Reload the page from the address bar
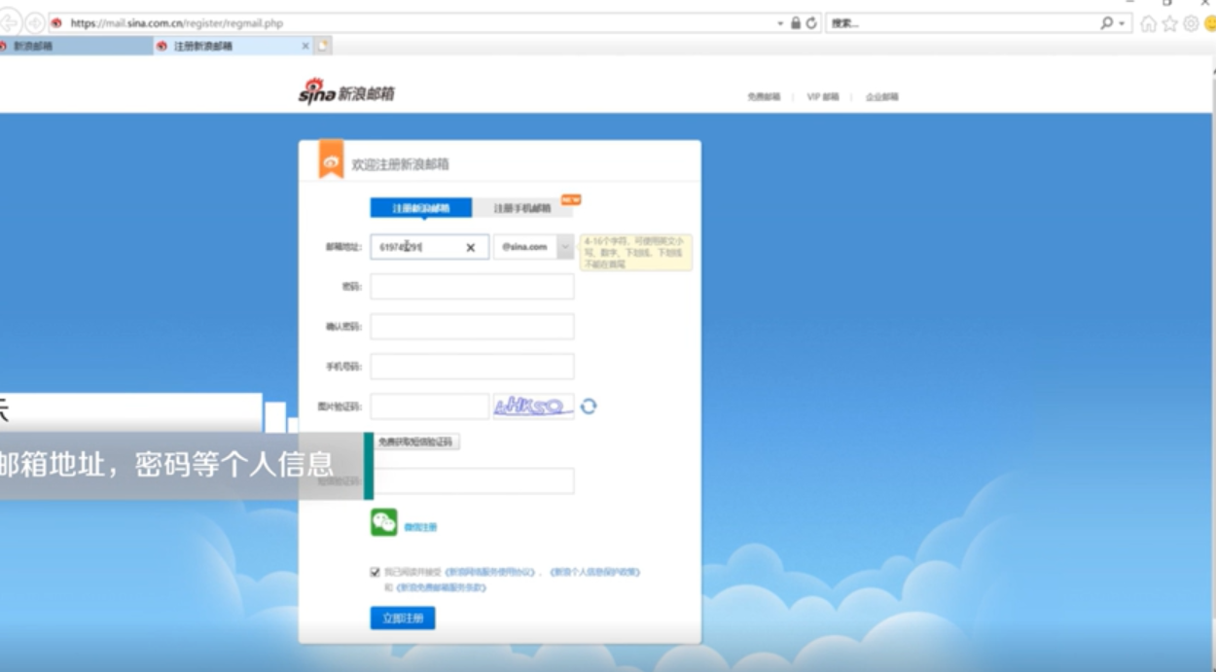Image resolution: width=1216 pixels, height=672 pixels. tap(811, 22)
